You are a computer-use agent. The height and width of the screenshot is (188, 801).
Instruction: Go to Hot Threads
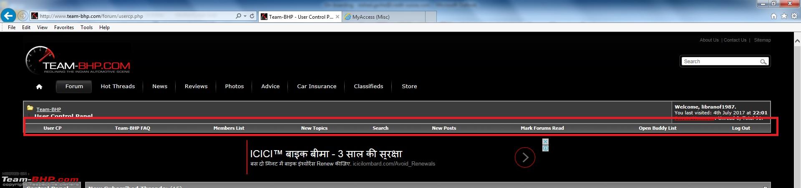118,87
